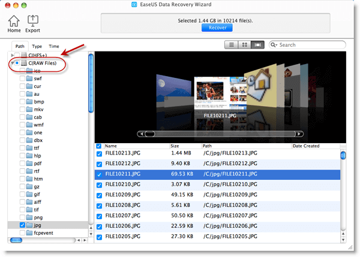Click the house icon cover flow thumbnail

[260, 87]
